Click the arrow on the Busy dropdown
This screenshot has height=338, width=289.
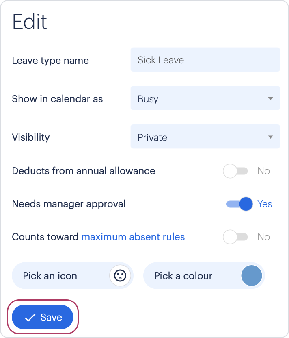pyautogui.click(x=270, y=98)
